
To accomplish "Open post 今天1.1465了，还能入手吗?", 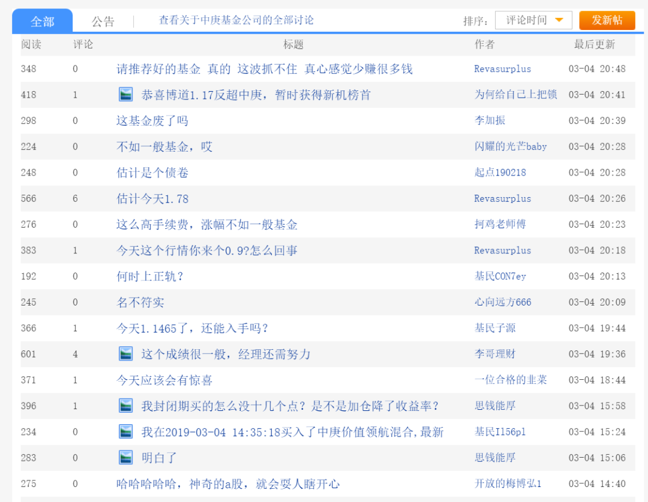I will click(192, 328).
